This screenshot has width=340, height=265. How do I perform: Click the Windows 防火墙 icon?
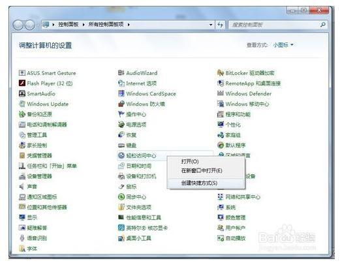pos(121,104)
